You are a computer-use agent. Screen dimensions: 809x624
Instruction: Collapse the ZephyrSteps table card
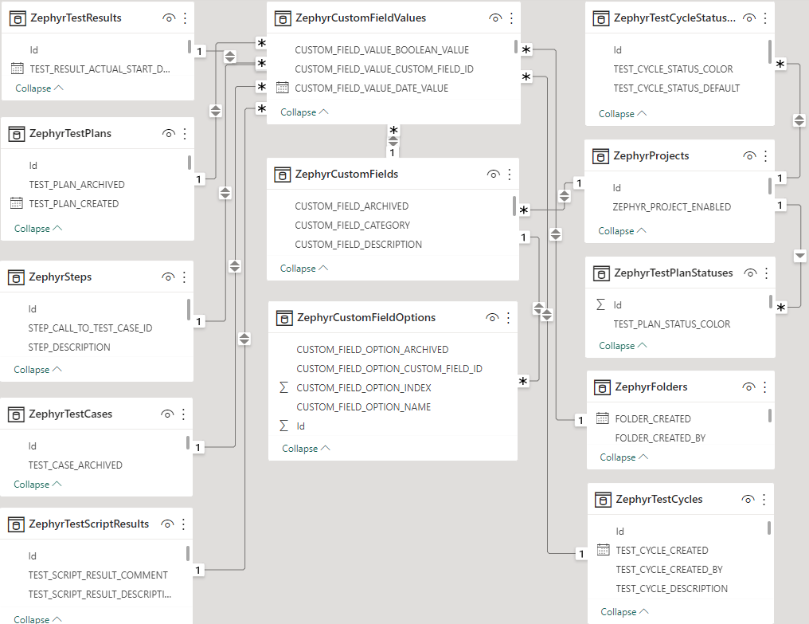(38, 370)
